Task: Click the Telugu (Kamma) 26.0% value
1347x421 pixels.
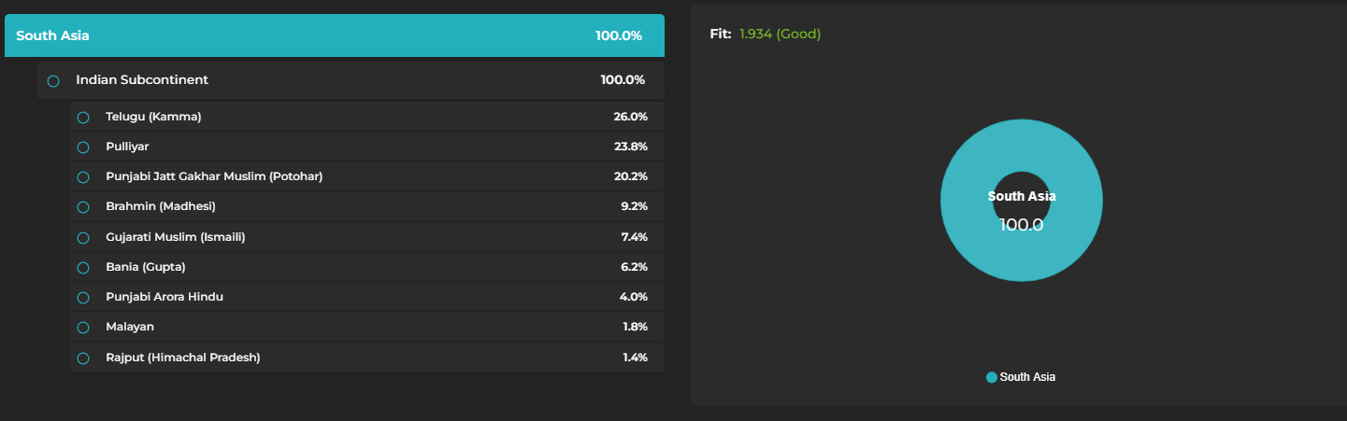Action: point(630,117)
